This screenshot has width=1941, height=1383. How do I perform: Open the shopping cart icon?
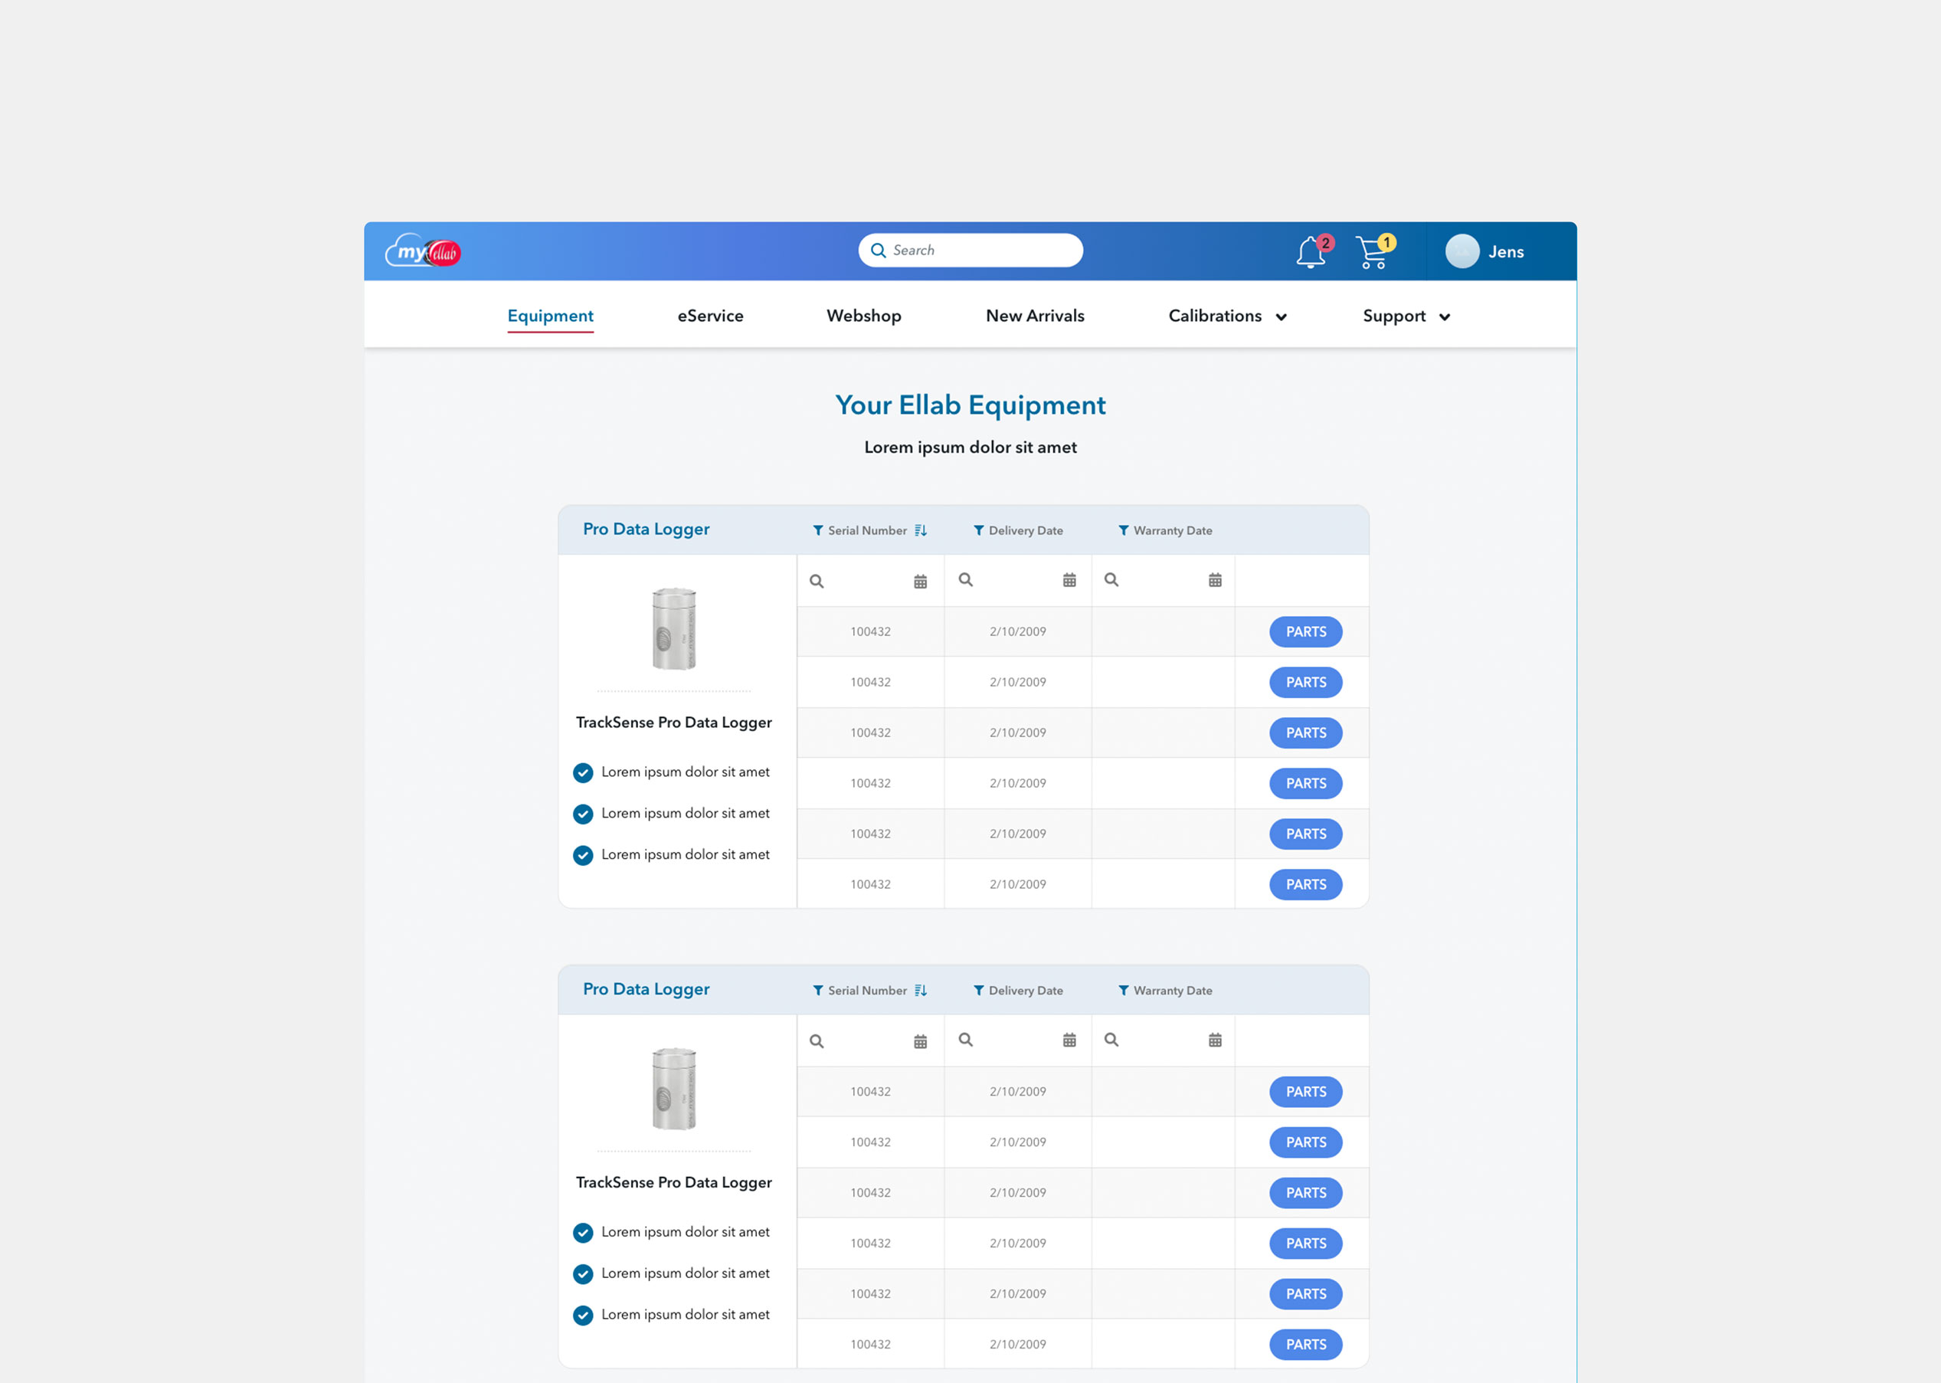click(1371, 253)
